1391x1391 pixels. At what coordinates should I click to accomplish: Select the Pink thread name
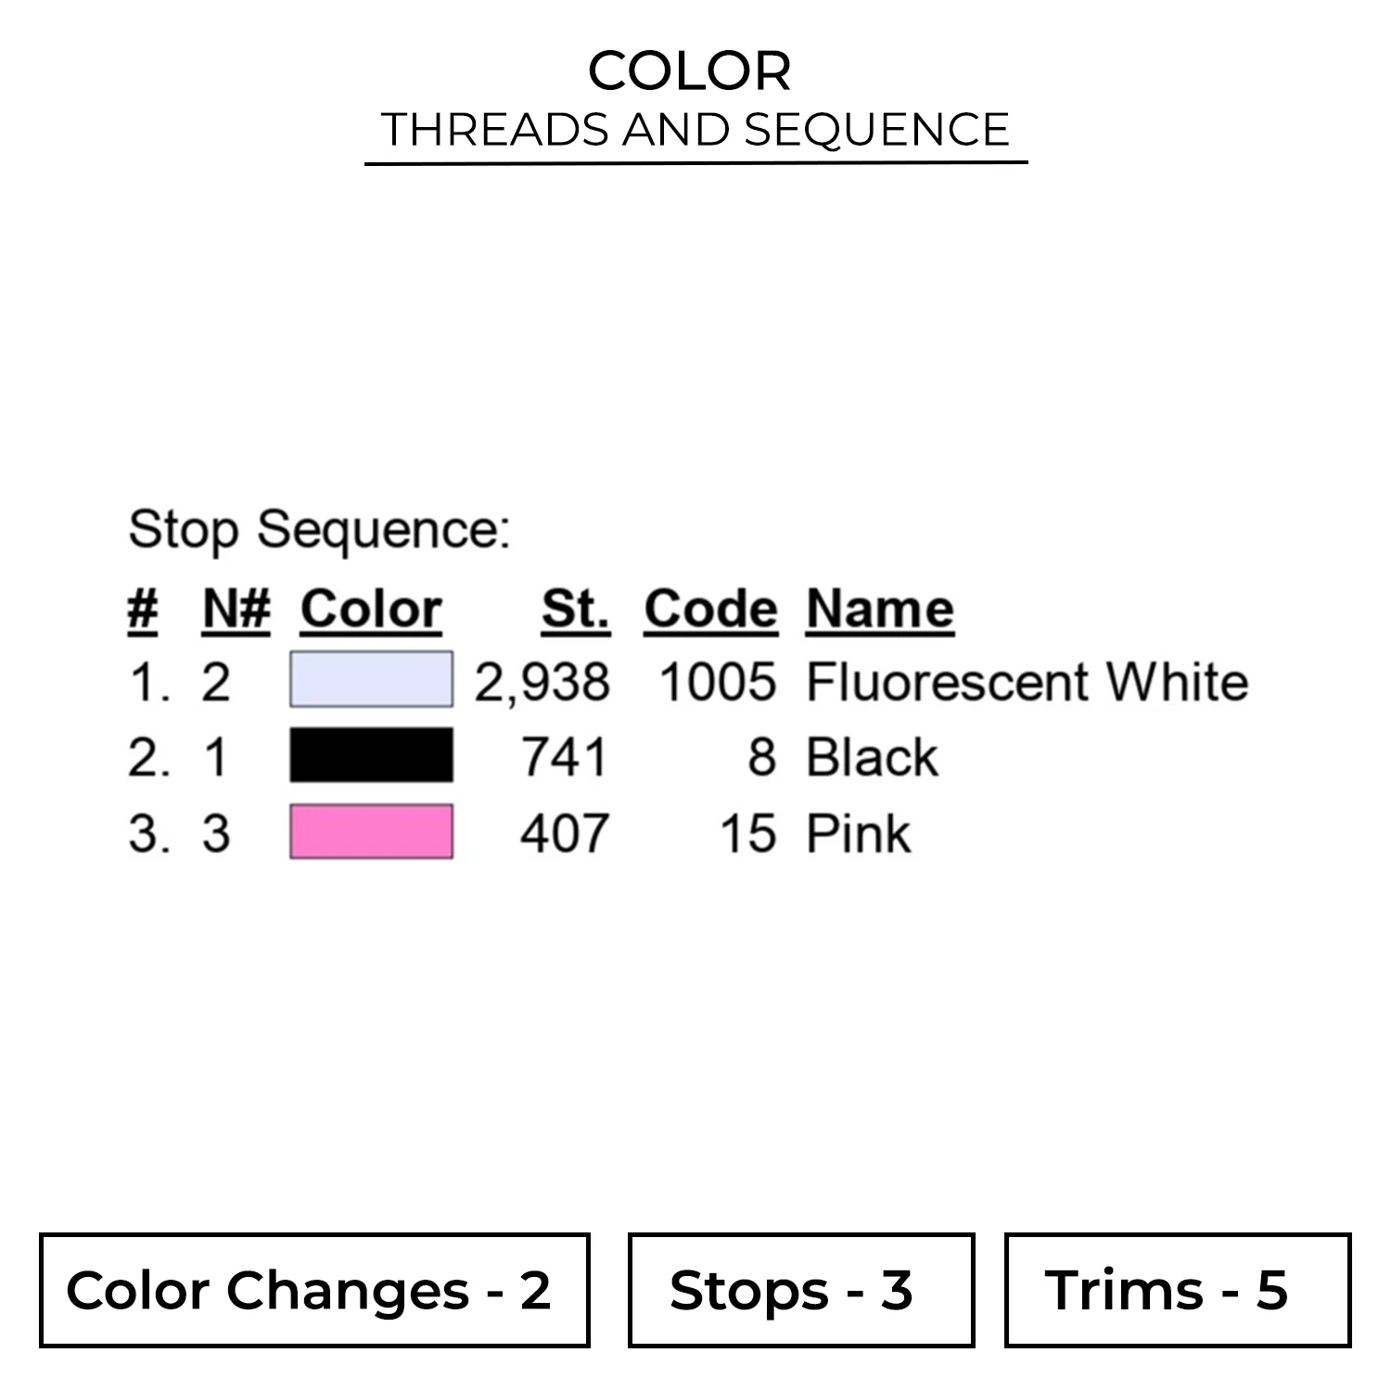(x=859, y=834)
